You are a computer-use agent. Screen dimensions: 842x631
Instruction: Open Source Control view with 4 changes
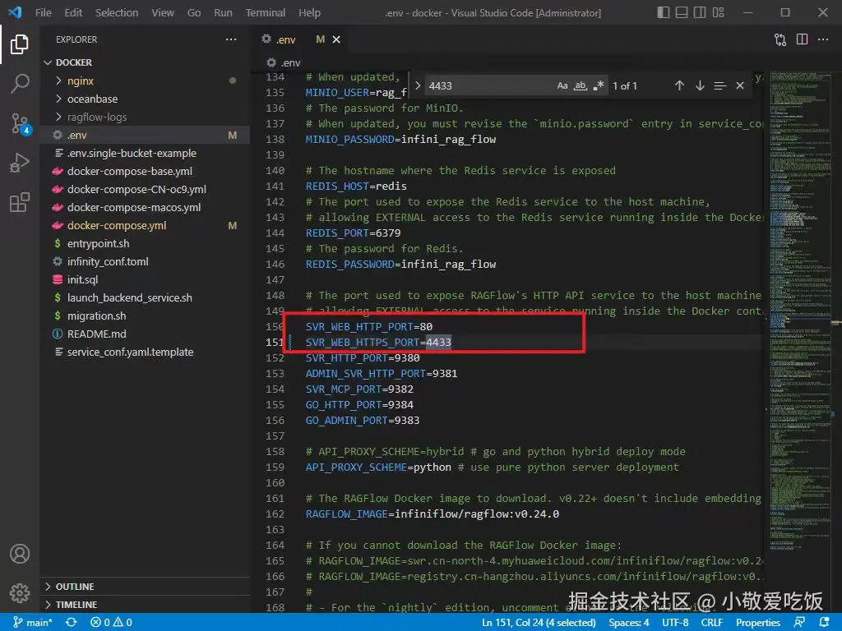(x=20, y=123)
